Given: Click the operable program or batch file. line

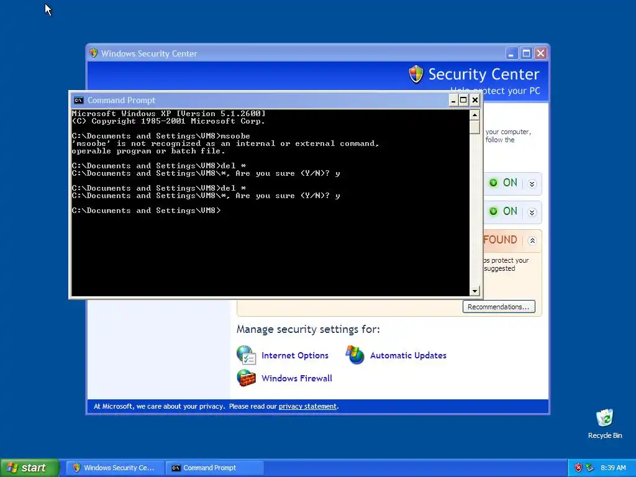Looking at the screenshot, I should [x=148, y=152].
